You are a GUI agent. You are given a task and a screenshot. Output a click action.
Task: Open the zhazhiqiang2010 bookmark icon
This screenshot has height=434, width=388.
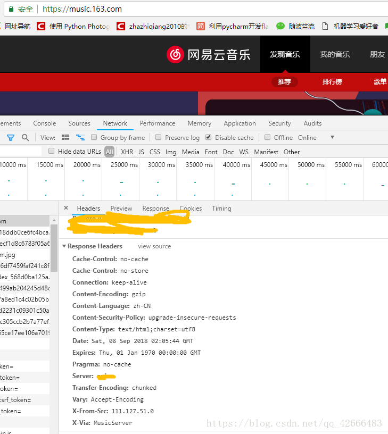(x=121, y=26)
